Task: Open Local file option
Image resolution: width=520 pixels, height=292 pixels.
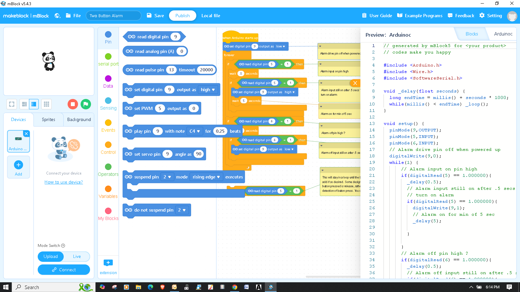Action: tap(211, 16)
